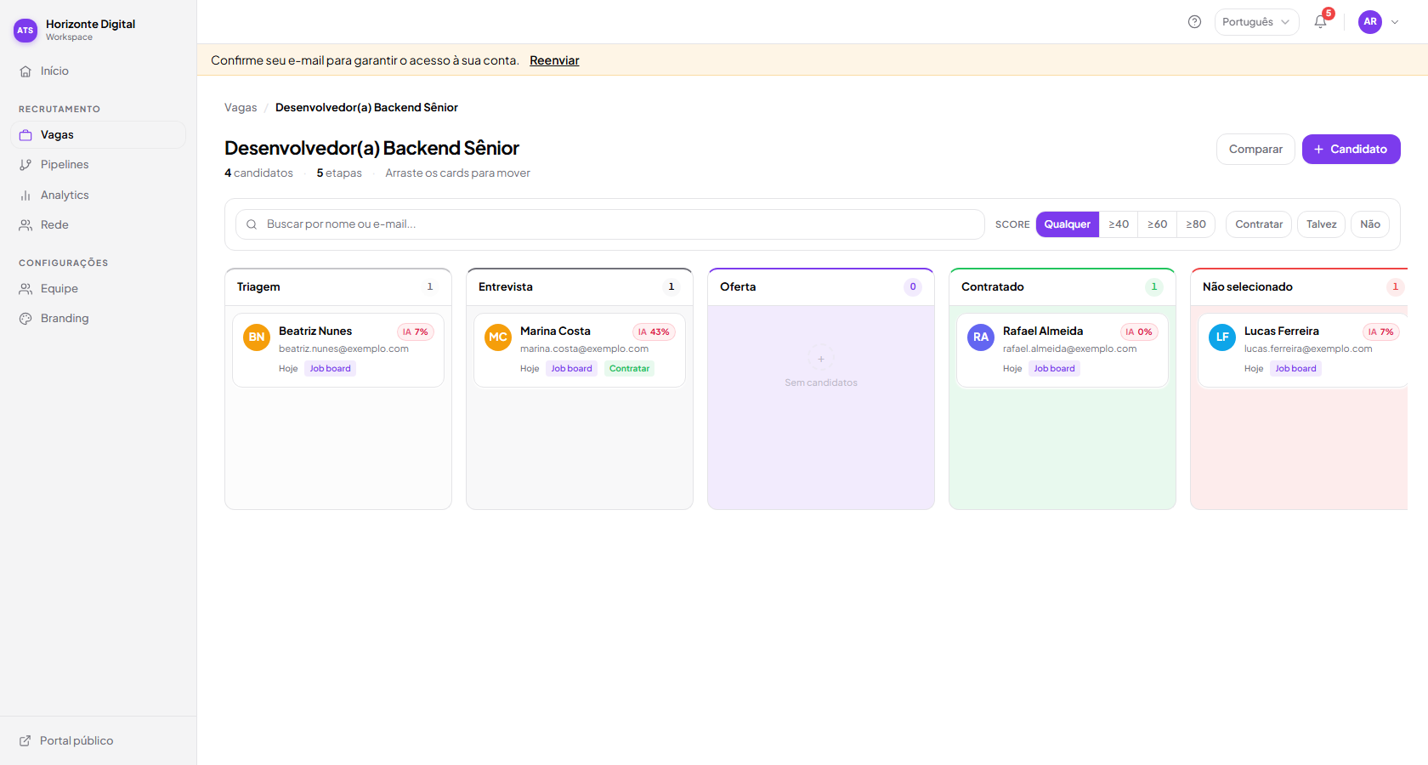Select the Qualquer score filter
Screen dimensions: 1428x765
(1067, 224)
